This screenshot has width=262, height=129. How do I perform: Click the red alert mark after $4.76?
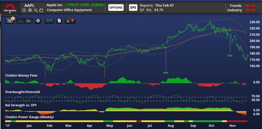164,10
